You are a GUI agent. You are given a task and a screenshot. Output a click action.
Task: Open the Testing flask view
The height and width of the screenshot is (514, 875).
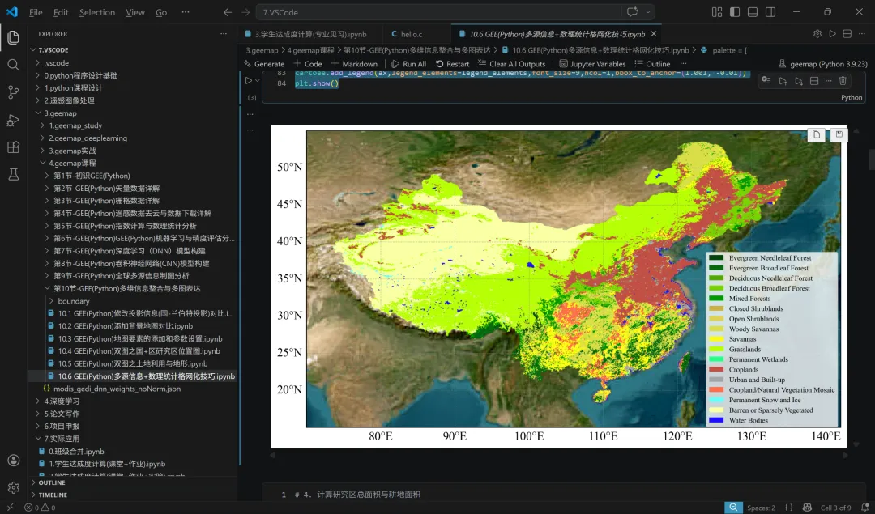pos(14,175)
